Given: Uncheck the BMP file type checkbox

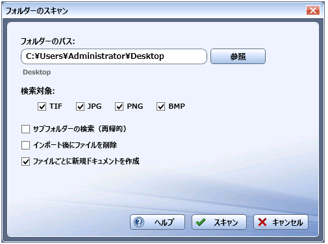Looking at the screenshot, I should point(160,106).
